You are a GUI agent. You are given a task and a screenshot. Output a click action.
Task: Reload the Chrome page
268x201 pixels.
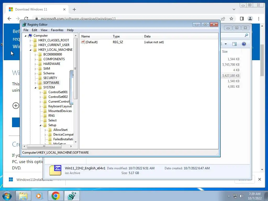point(26,19)
